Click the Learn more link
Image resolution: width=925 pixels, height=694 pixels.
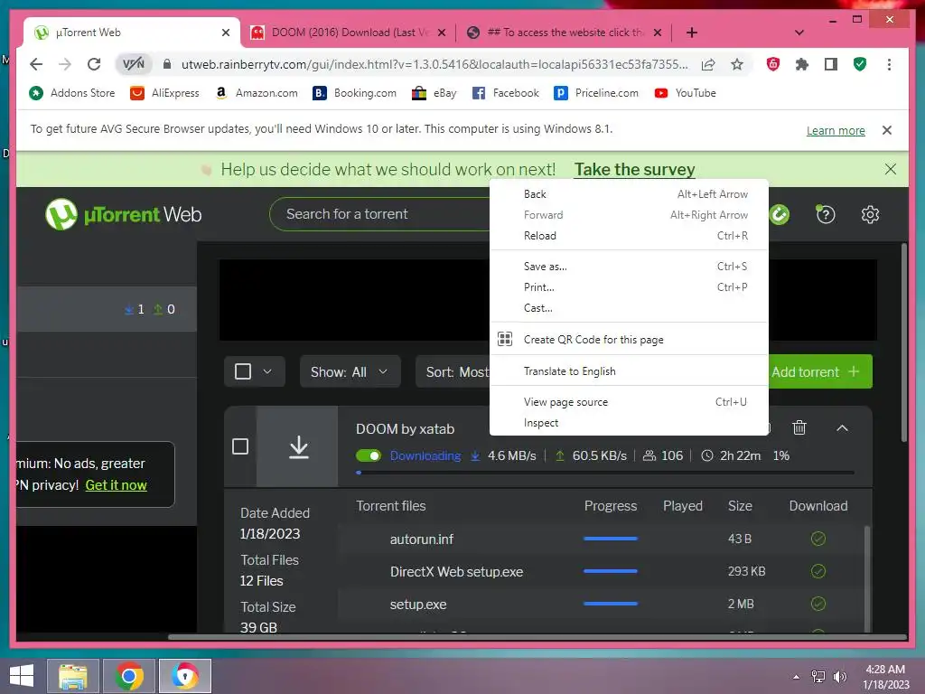tap(836, 130)
